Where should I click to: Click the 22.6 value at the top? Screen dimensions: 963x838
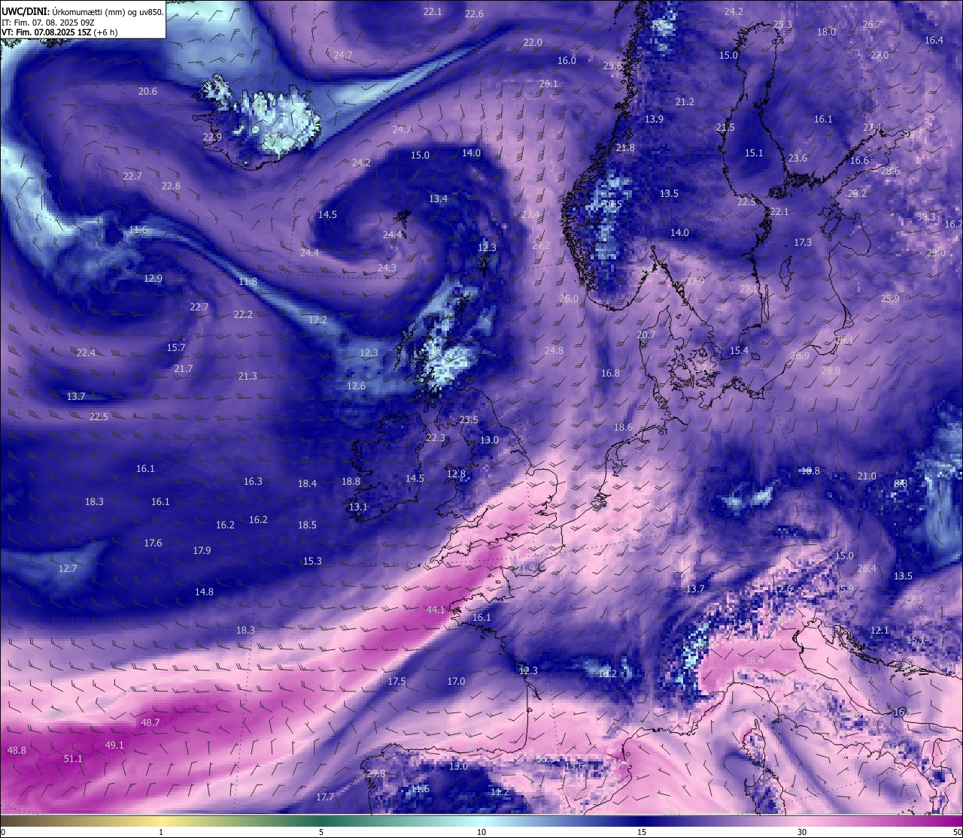[474, 14]
